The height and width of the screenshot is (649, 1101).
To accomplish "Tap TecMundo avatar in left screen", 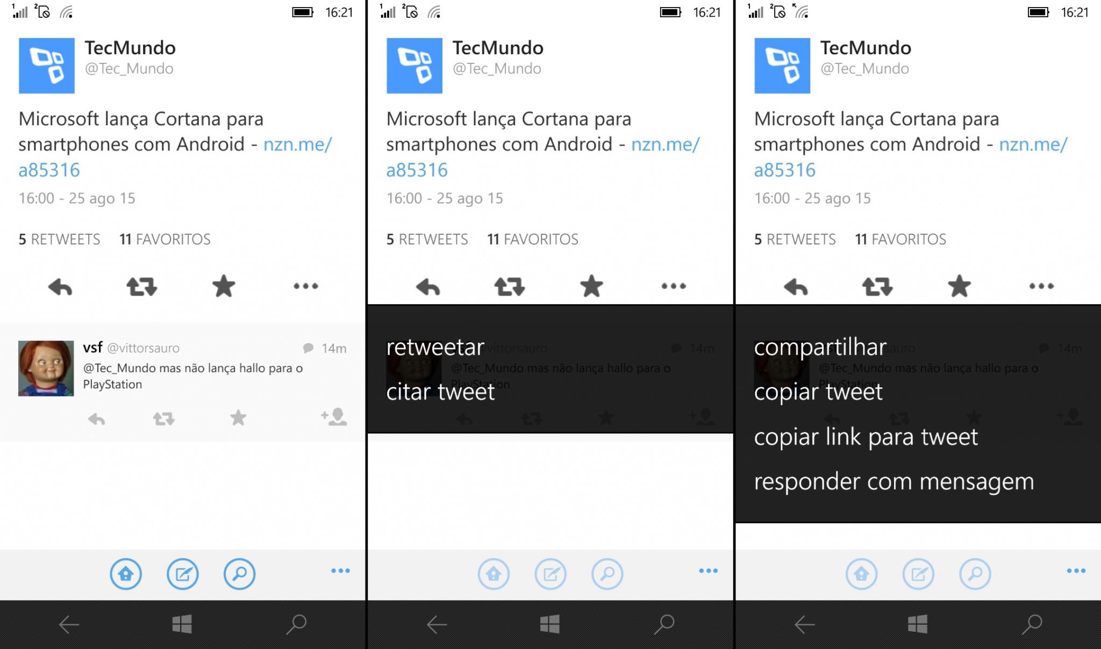I will point(47,66).
